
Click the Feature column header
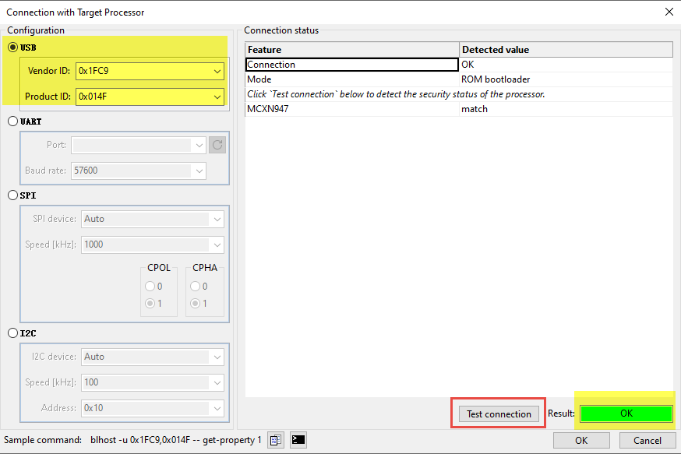point(351,49)
